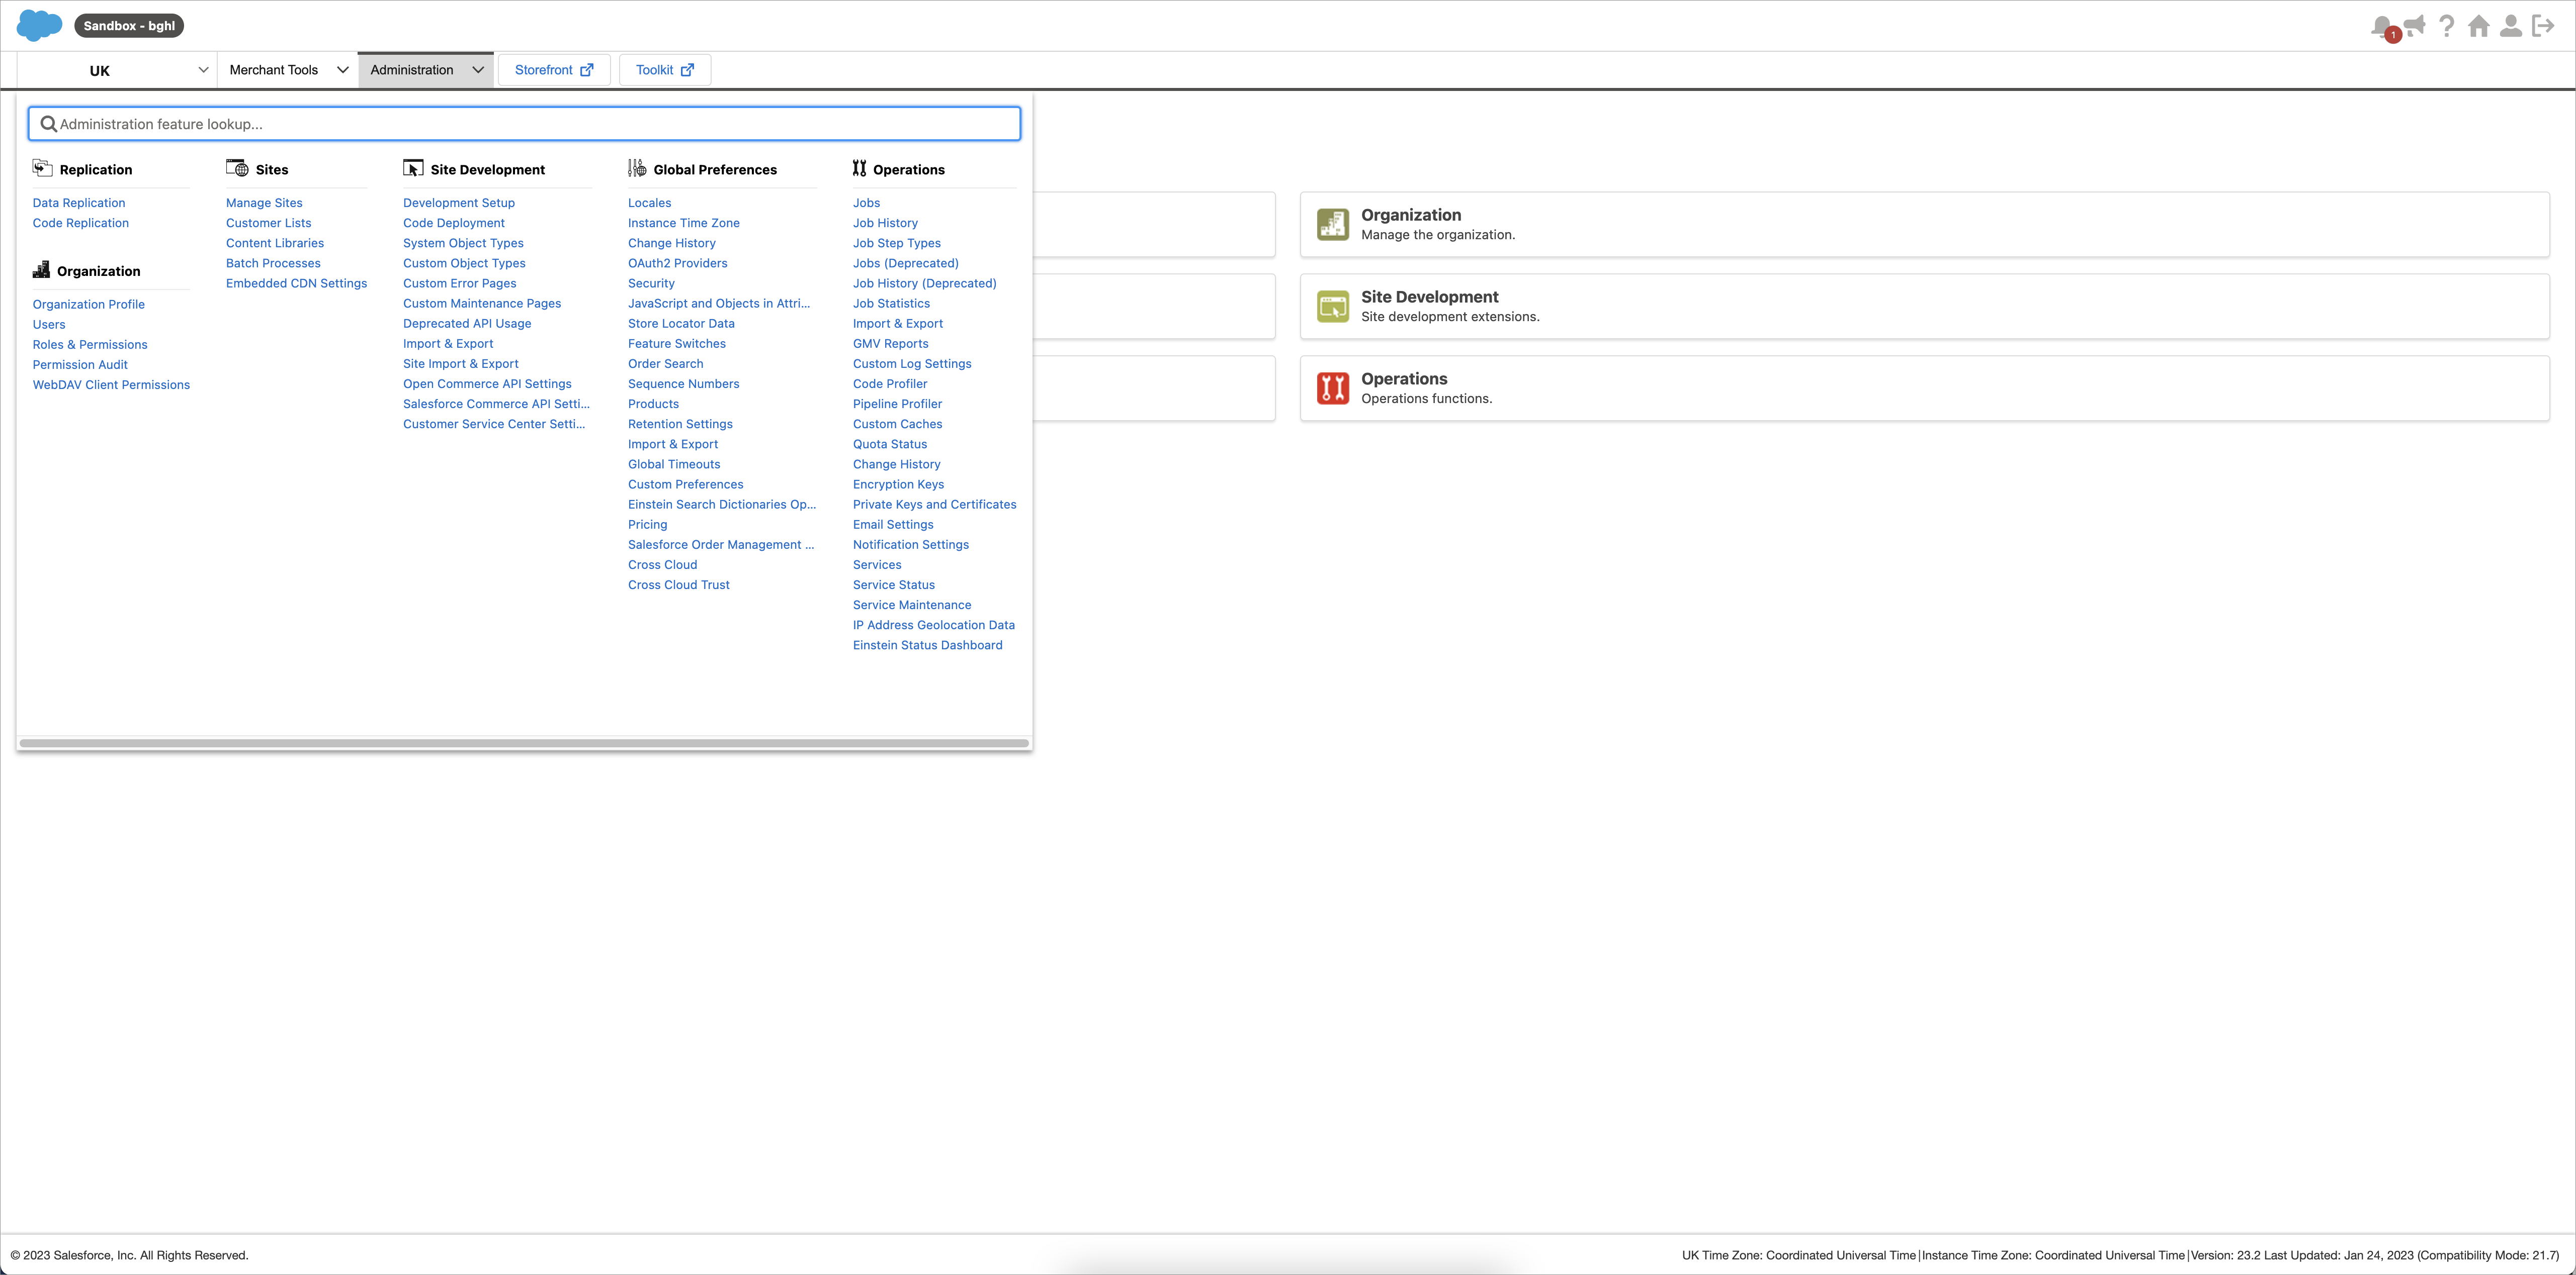Open Locales under Global Preferences

[x=650, y=203]
